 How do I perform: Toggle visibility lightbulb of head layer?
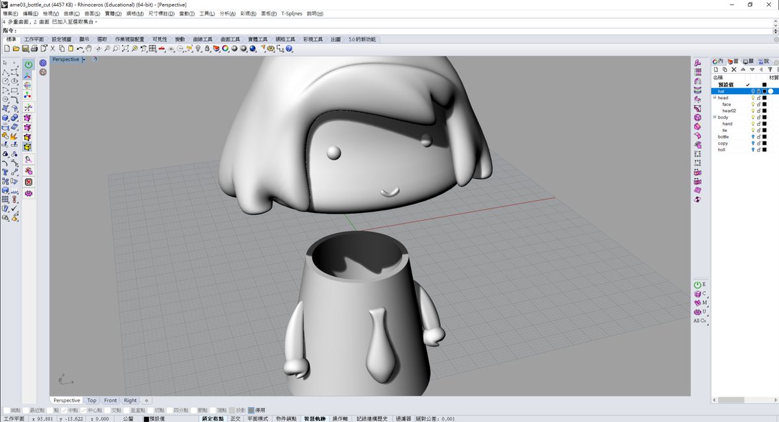click(x=753, y=98)
